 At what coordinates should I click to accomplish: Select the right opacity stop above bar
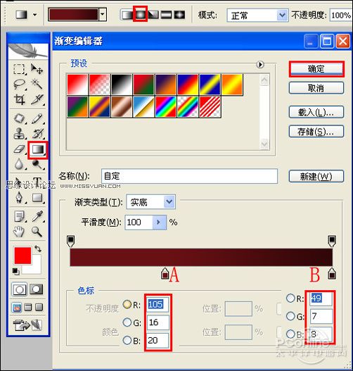point(332,241)
